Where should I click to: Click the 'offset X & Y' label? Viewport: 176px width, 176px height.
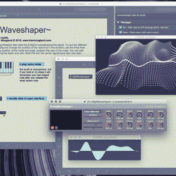93,121
